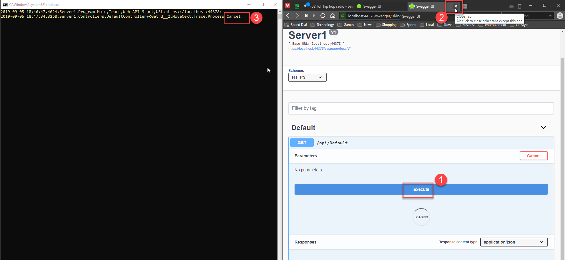Screen dimensions: 565x260
Task: Click scroll-up arrow in cmd window
Action: pos(280,12)
